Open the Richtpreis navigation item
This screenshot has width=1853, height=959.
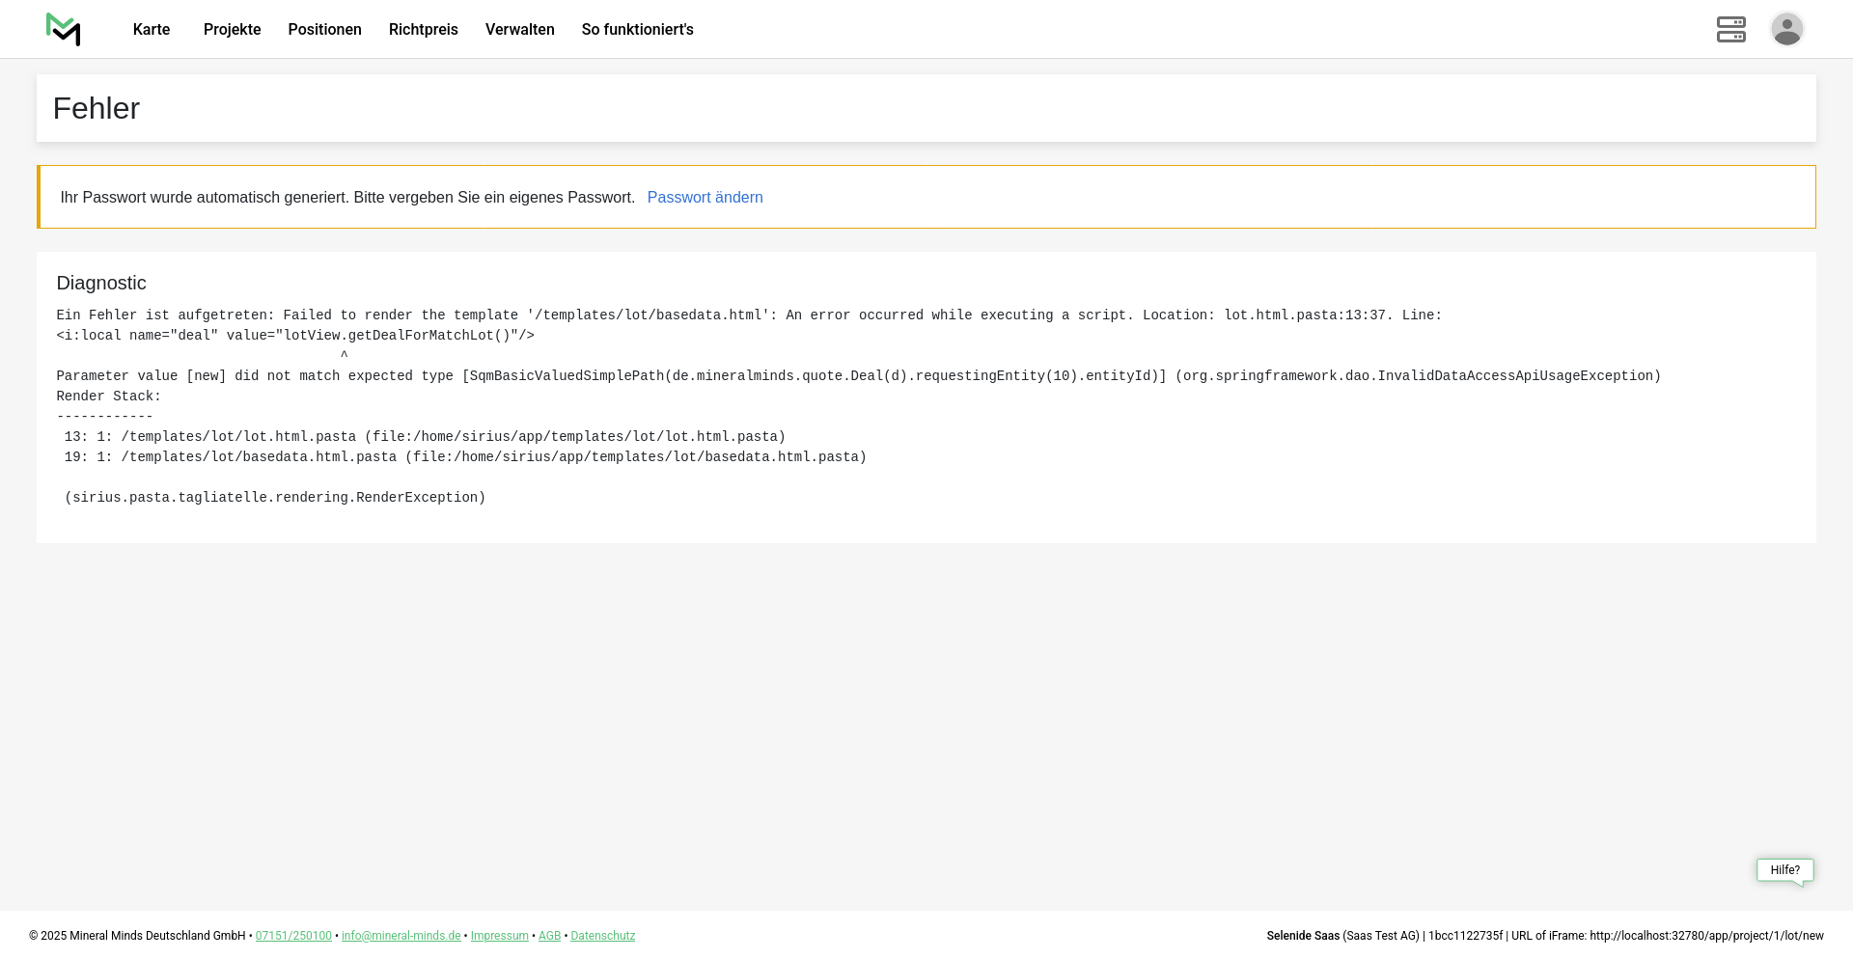pos(423,30)
